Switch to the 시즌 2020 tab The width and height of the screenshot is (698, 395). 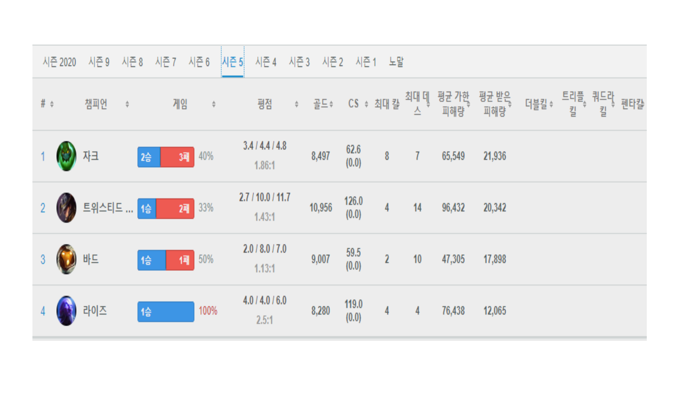(59, 62)
